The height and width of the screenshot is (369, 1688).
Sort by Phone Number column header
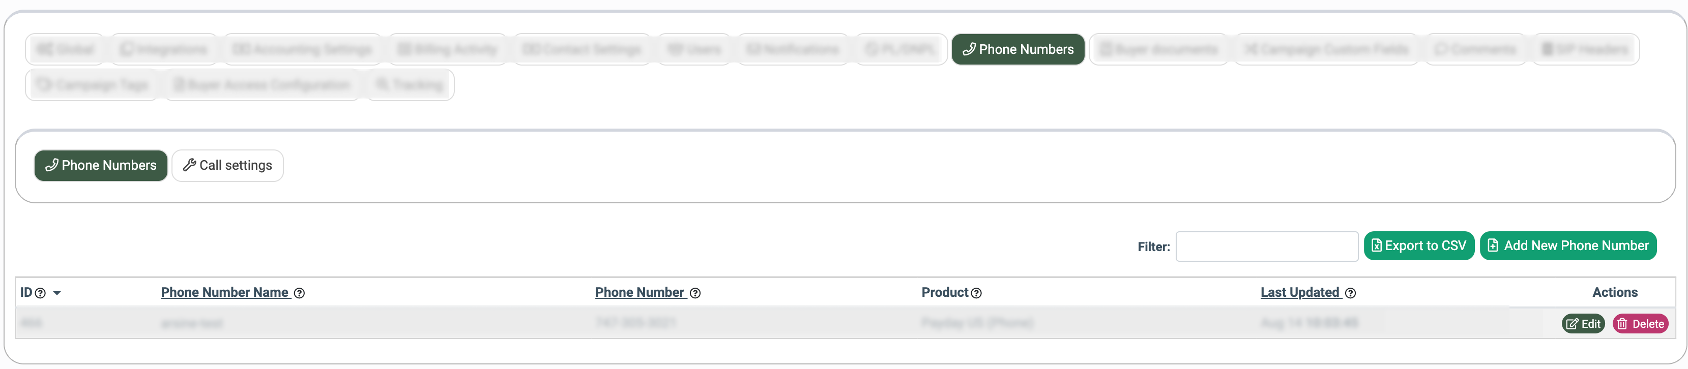639,292
